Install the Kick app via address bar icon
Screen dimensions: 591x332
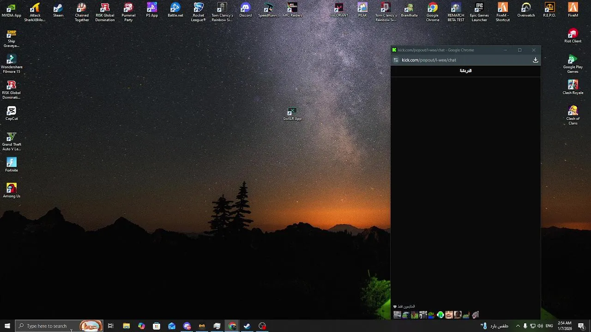tap(536, 60)
